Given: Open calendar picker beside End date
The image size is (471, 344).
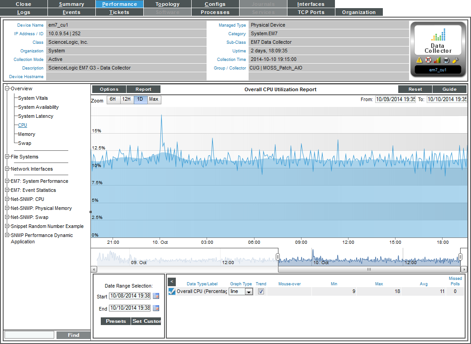Looking at the screenshot, I should pyautogui.click(x=156, y=308).
